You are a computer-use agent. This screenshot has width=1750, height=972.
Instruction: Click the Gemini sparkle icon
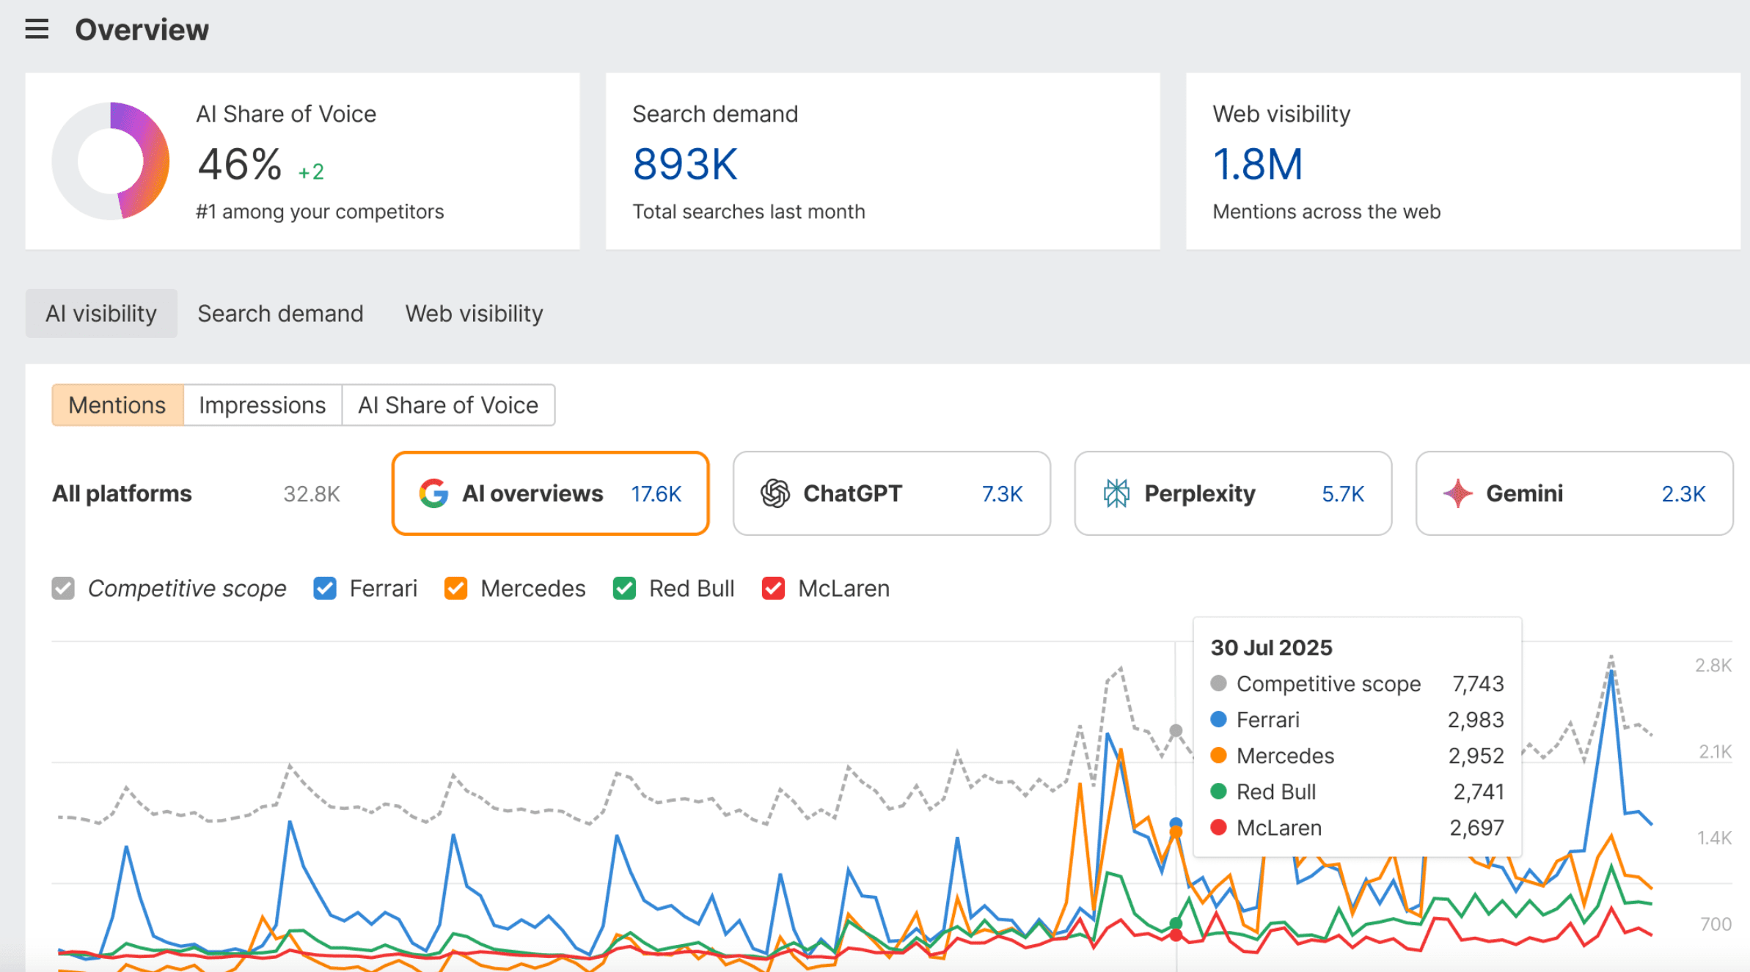pos(1457,493)
